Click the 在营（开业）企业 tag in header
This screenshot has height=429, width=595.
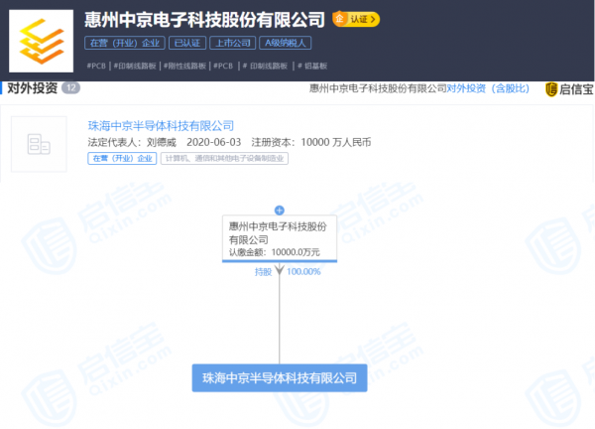(125, 43)
